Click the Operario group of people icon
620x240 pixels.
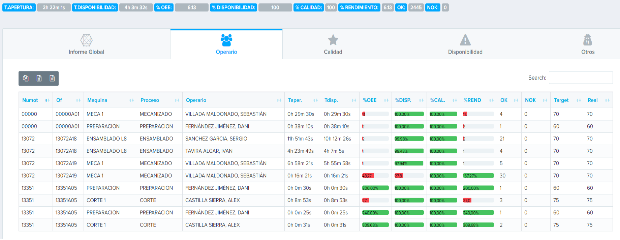(226, 40)
